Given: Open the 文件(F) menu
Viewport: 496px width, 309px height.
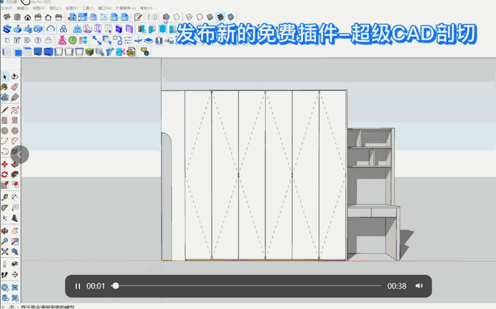Looking at the screenshot, I should click(6, 9).
